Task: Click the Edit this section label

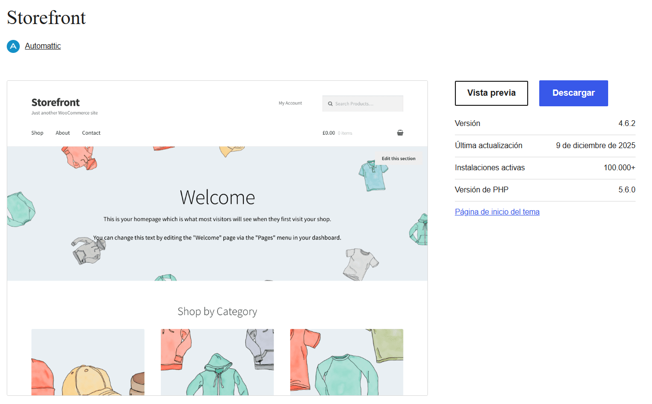Action: point(398,159)
